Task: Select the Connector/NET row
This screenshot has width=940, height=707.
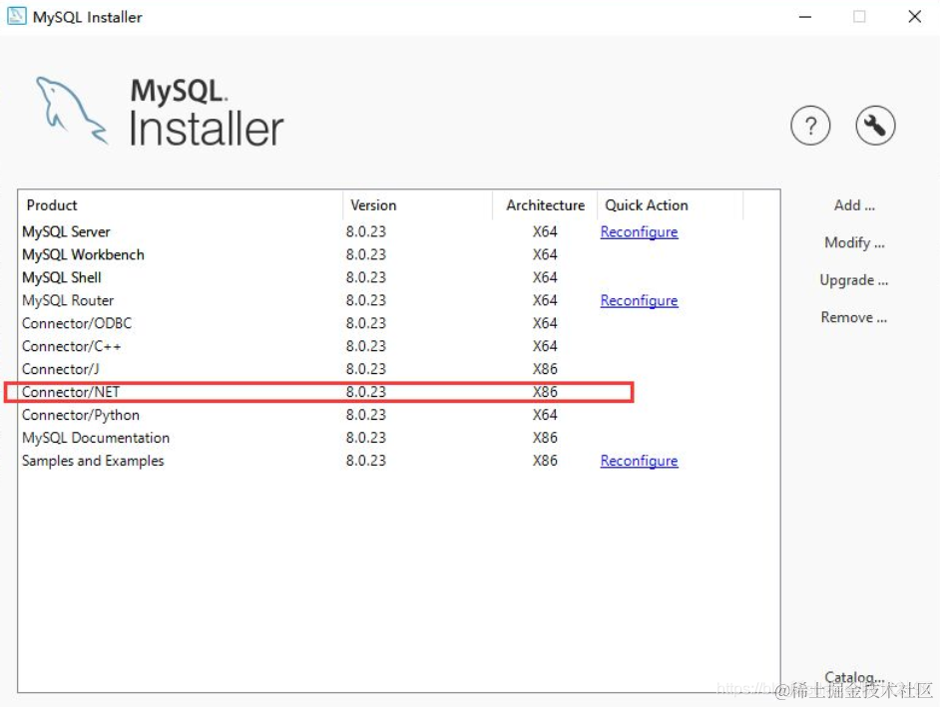Action: (399, 392)
